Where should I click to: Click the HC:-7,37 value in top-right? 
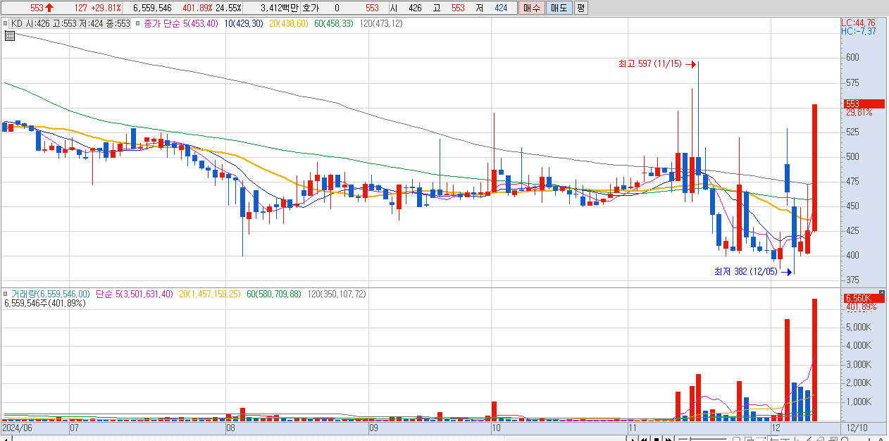coord(859,32)
